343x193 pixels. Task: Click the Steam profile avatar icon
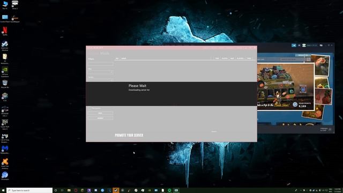pos(304,45)
